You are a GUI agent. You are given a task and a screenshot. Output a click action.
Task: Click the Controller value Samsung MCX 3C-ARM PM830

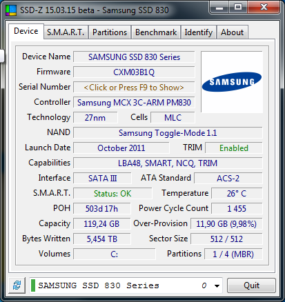134,103
